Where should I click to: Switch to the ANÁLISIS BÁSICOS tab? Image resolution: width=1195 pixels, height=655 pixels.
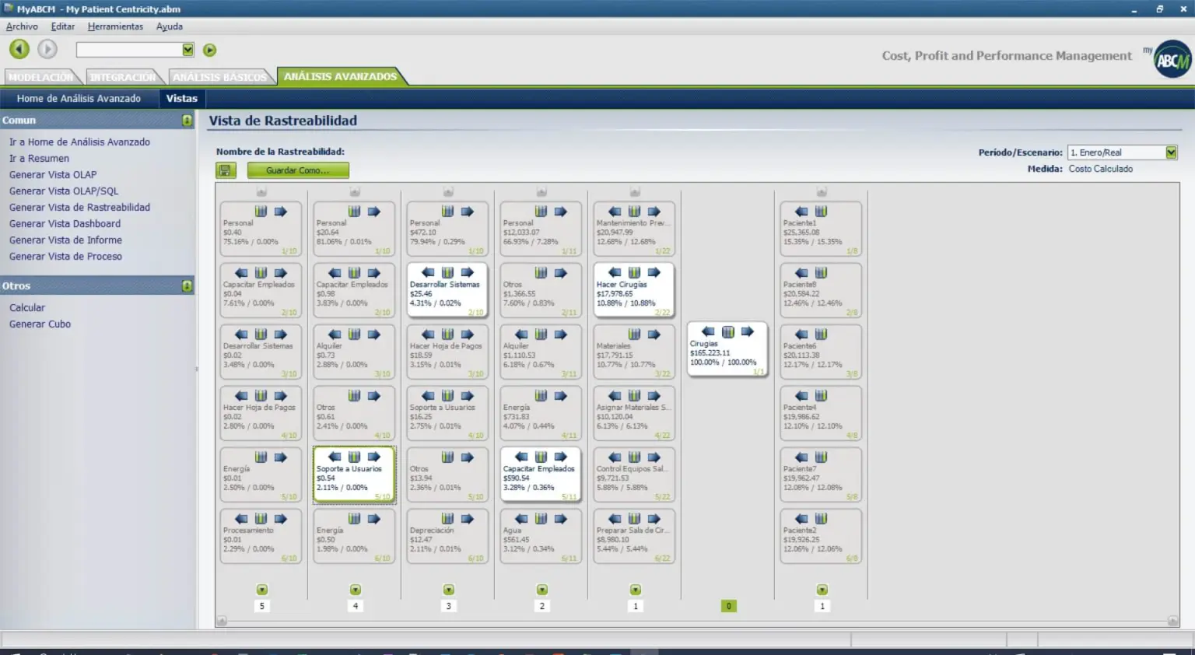coord(219,77)
